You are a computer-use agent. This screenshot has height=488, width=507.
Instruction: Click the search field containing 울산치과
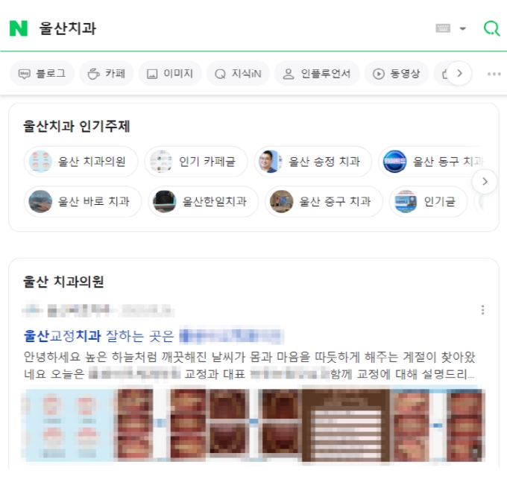227,28
